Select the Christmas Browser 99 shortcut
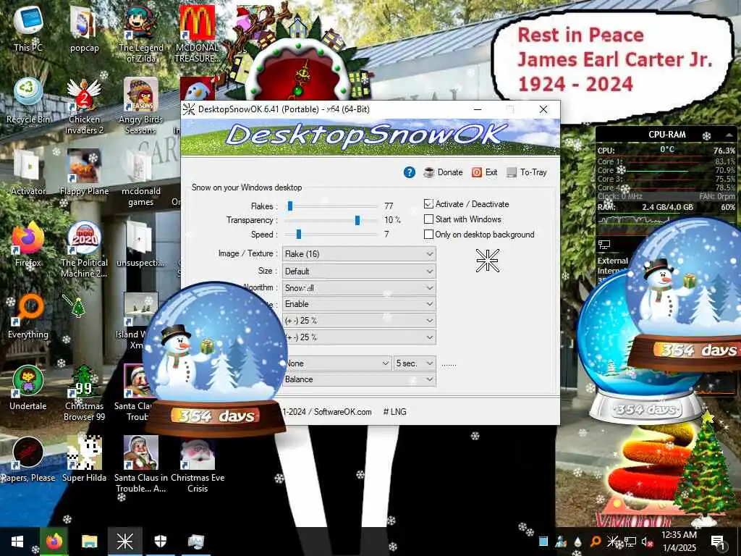This screenshot has height=556, width=741. pos(84,392)
